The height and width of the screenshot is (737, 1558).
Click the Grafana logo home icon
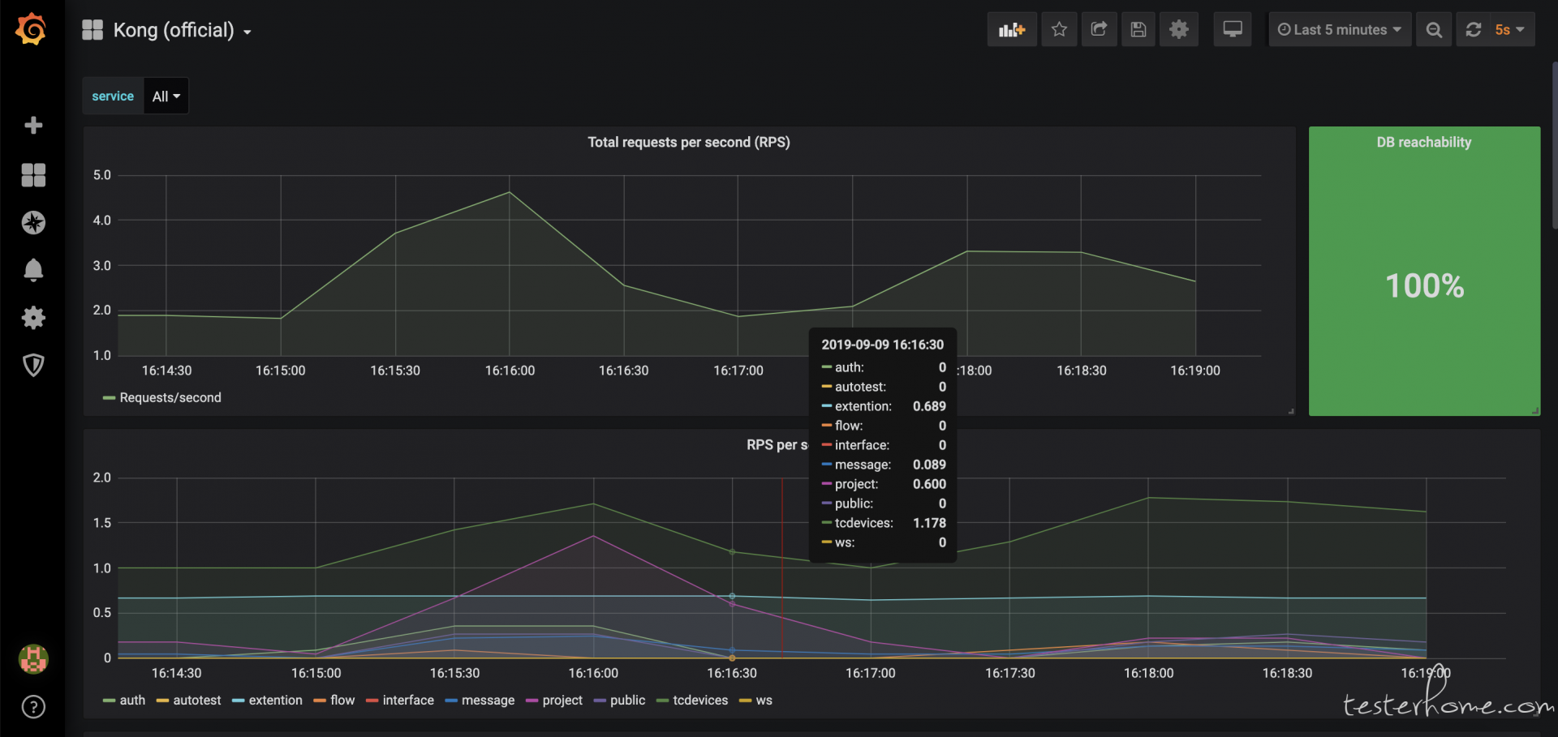[32, 30]
